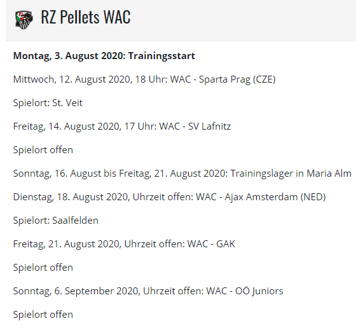Click the Spielort offen text under SV Lafnitz
This screenshot has height=335, width=356.
click(x=43, y=150)
